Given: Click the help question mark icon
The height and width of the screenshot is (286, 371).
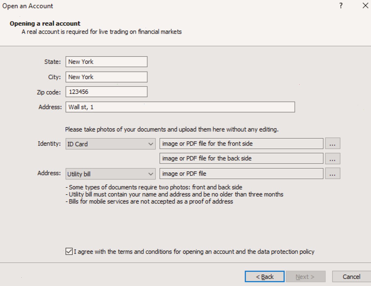Looking at the screenshot, I should 341,6.
